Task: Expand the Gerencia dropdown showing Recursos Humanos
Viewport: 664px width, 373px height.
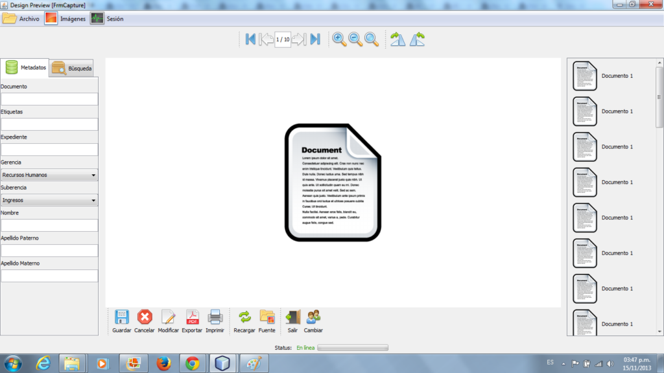Action: (49, 175)
